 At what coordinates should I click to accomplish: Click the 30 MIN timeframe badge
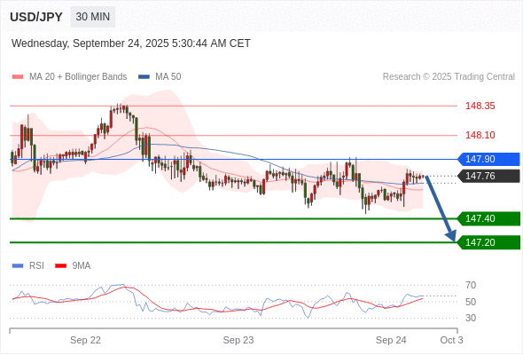tap(93, 17)
